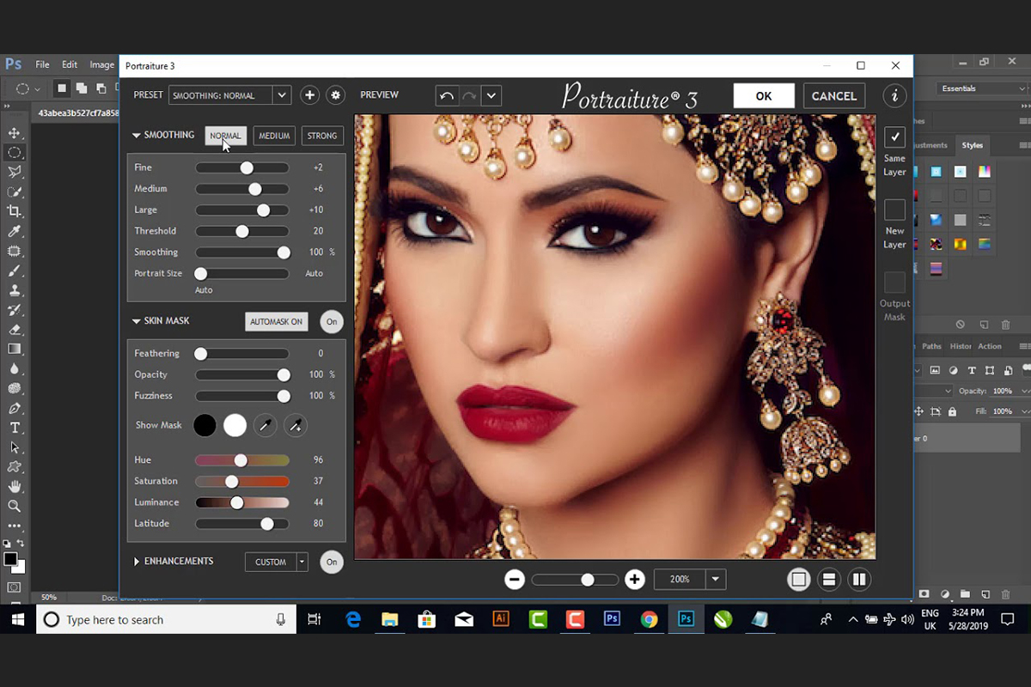Expand the Enhancements section
The width and height of the screenshot is (1031, 687).
click(x=137, y=562)
